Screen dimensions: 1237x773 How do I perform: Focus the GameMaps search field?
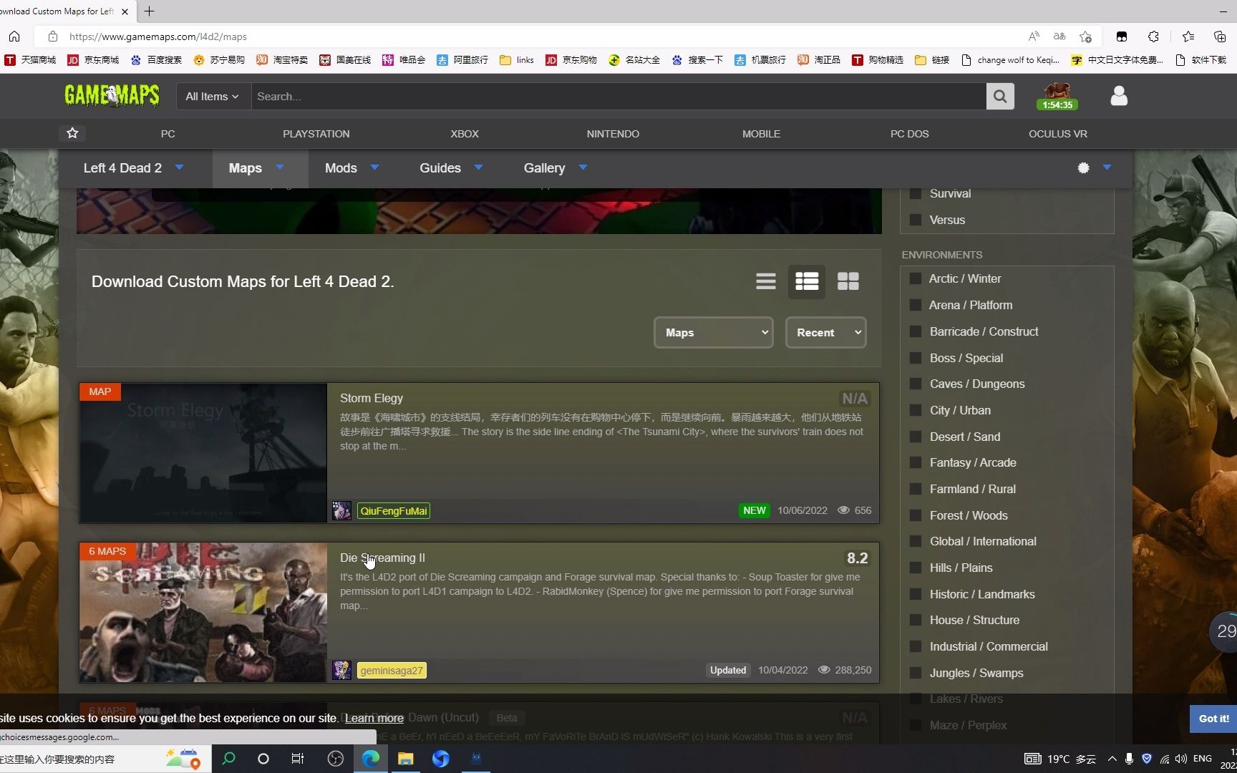[x=618, y=96]
